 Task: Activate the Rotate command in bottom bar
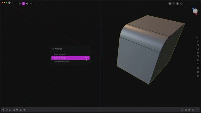7,110
